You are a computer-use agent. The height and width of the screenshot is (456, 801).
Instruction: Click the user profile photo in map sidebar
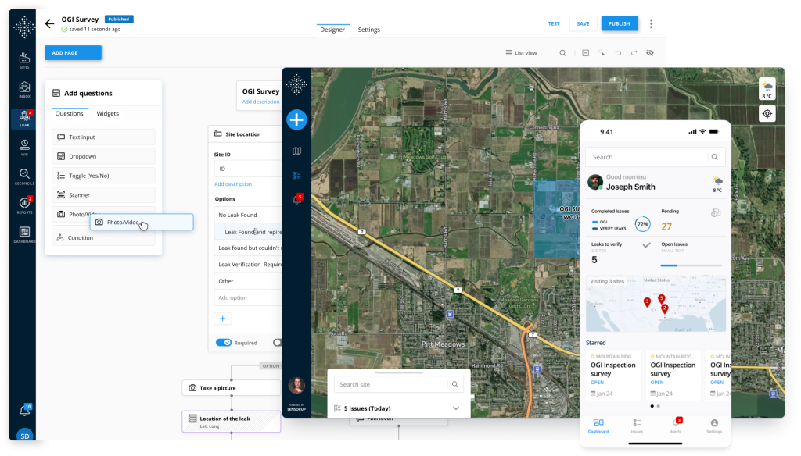296,385
